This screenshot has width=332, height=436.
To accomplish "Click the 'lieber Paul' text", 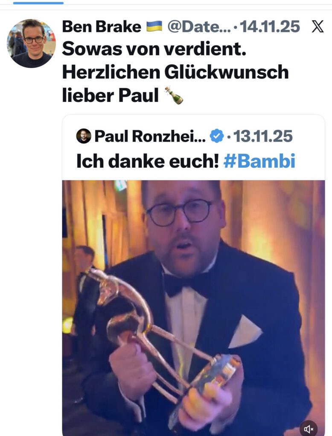I will [x=111, y=95].
